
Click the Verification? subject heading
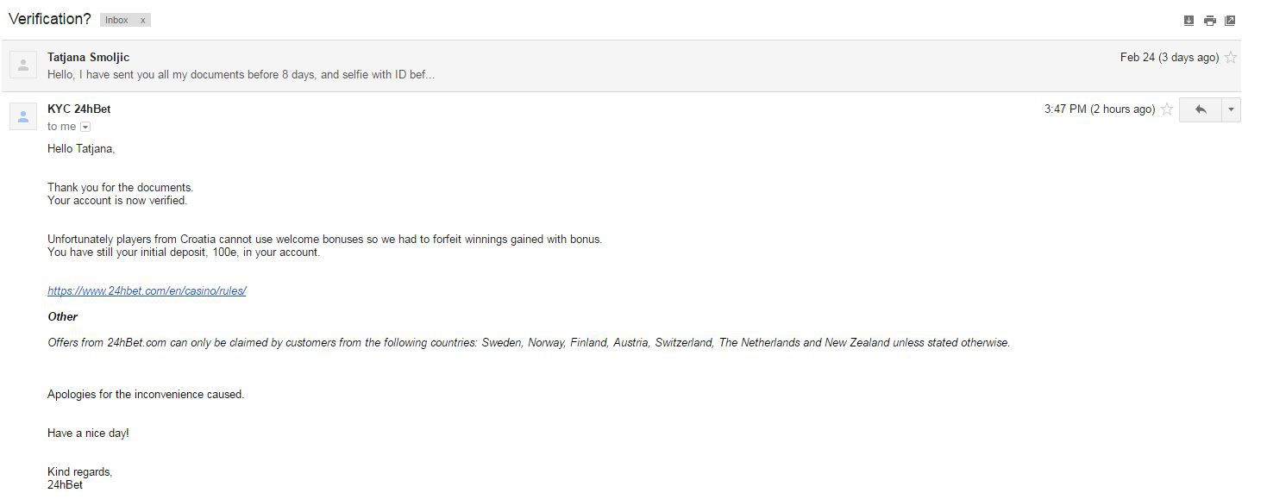(49, 19)
